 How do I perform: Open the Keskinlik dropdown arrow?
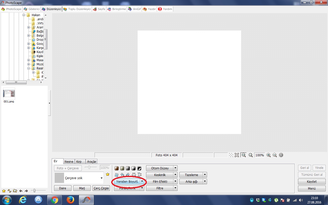click(x=176, y=175)
